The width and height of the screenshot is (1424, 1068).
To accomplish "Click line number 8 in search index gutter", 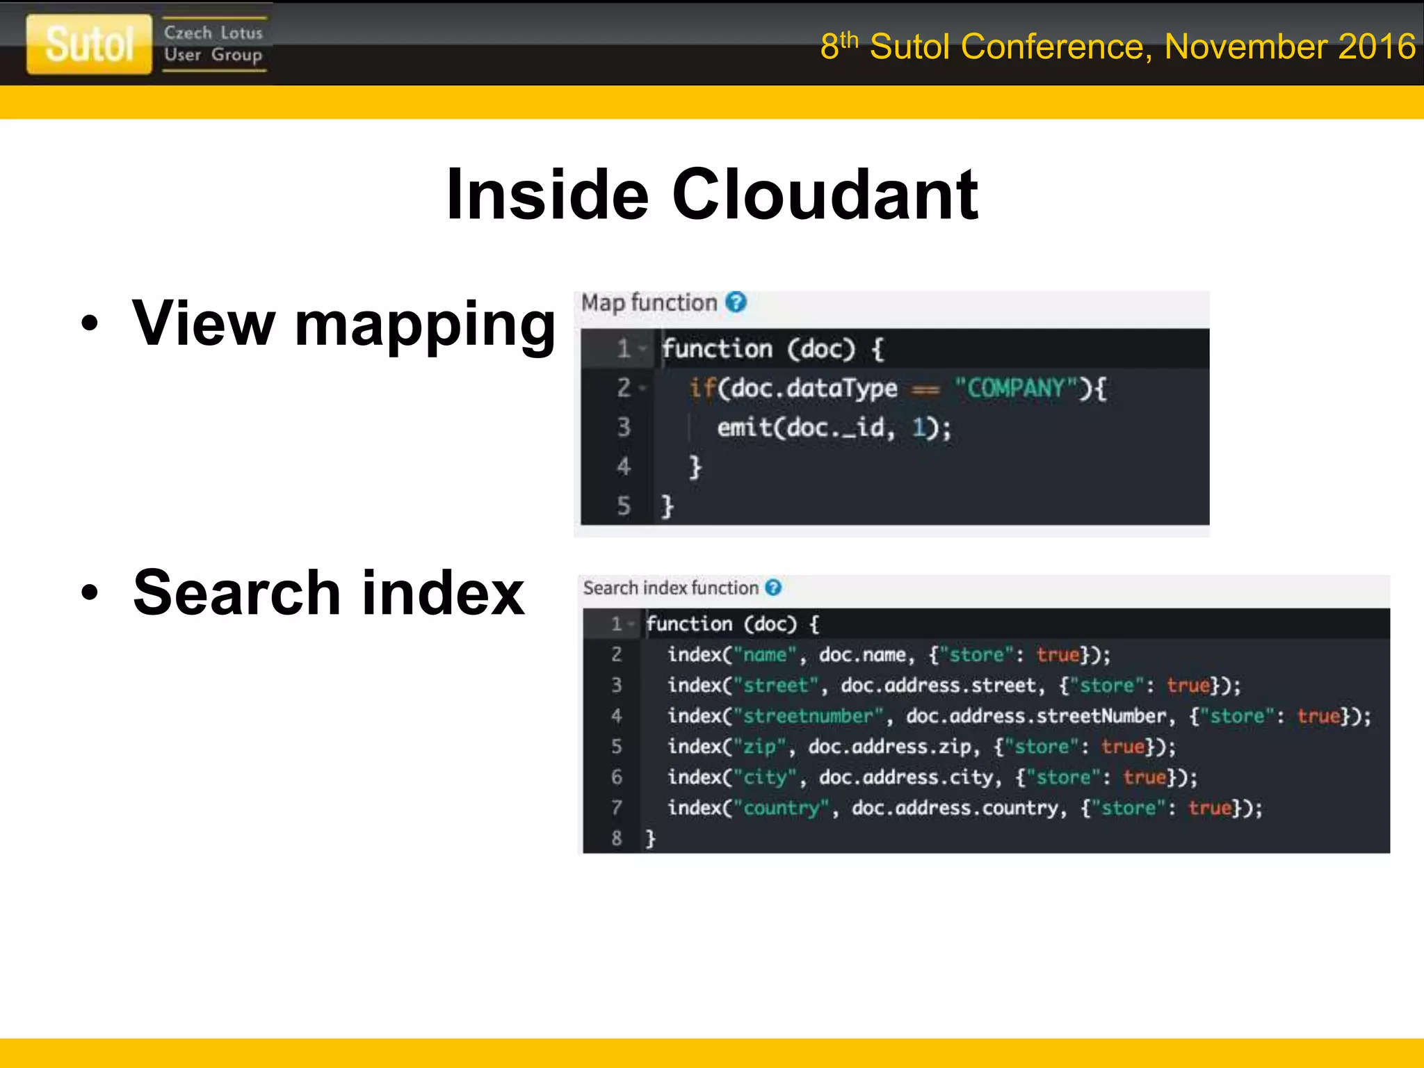I will [616, 838].
